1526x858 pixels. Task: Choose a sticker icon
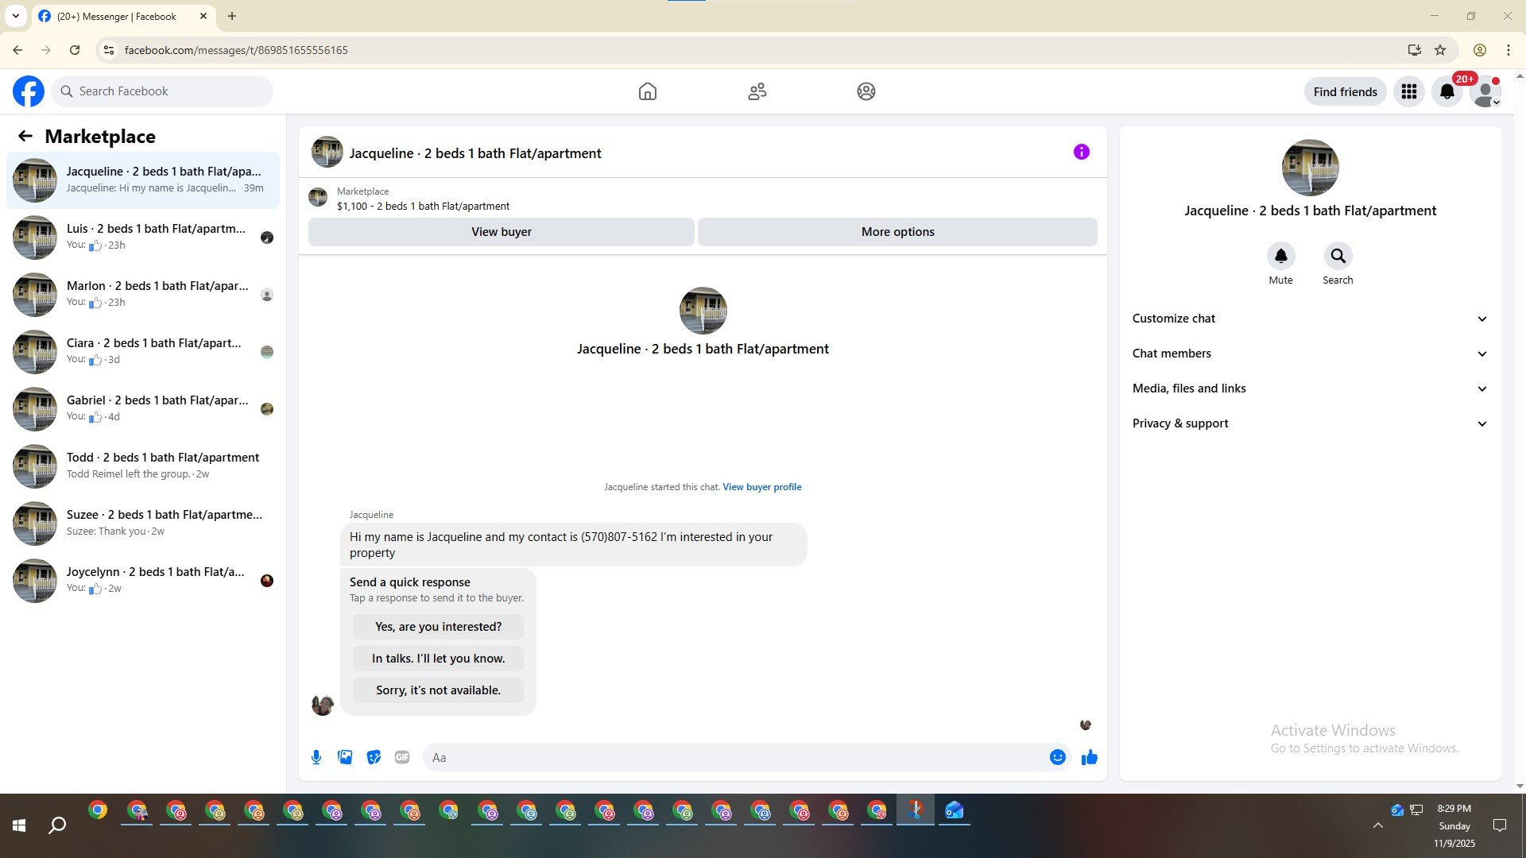(x=374, y=757)
